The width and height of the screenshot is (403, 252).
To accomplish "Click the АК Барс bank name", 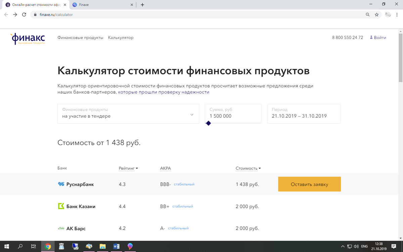I will coord(76,228).
